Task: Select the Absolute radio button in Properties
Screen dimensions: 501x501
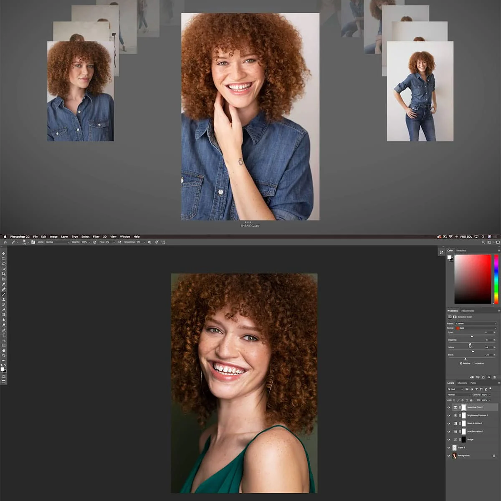Action: [473, 363]
